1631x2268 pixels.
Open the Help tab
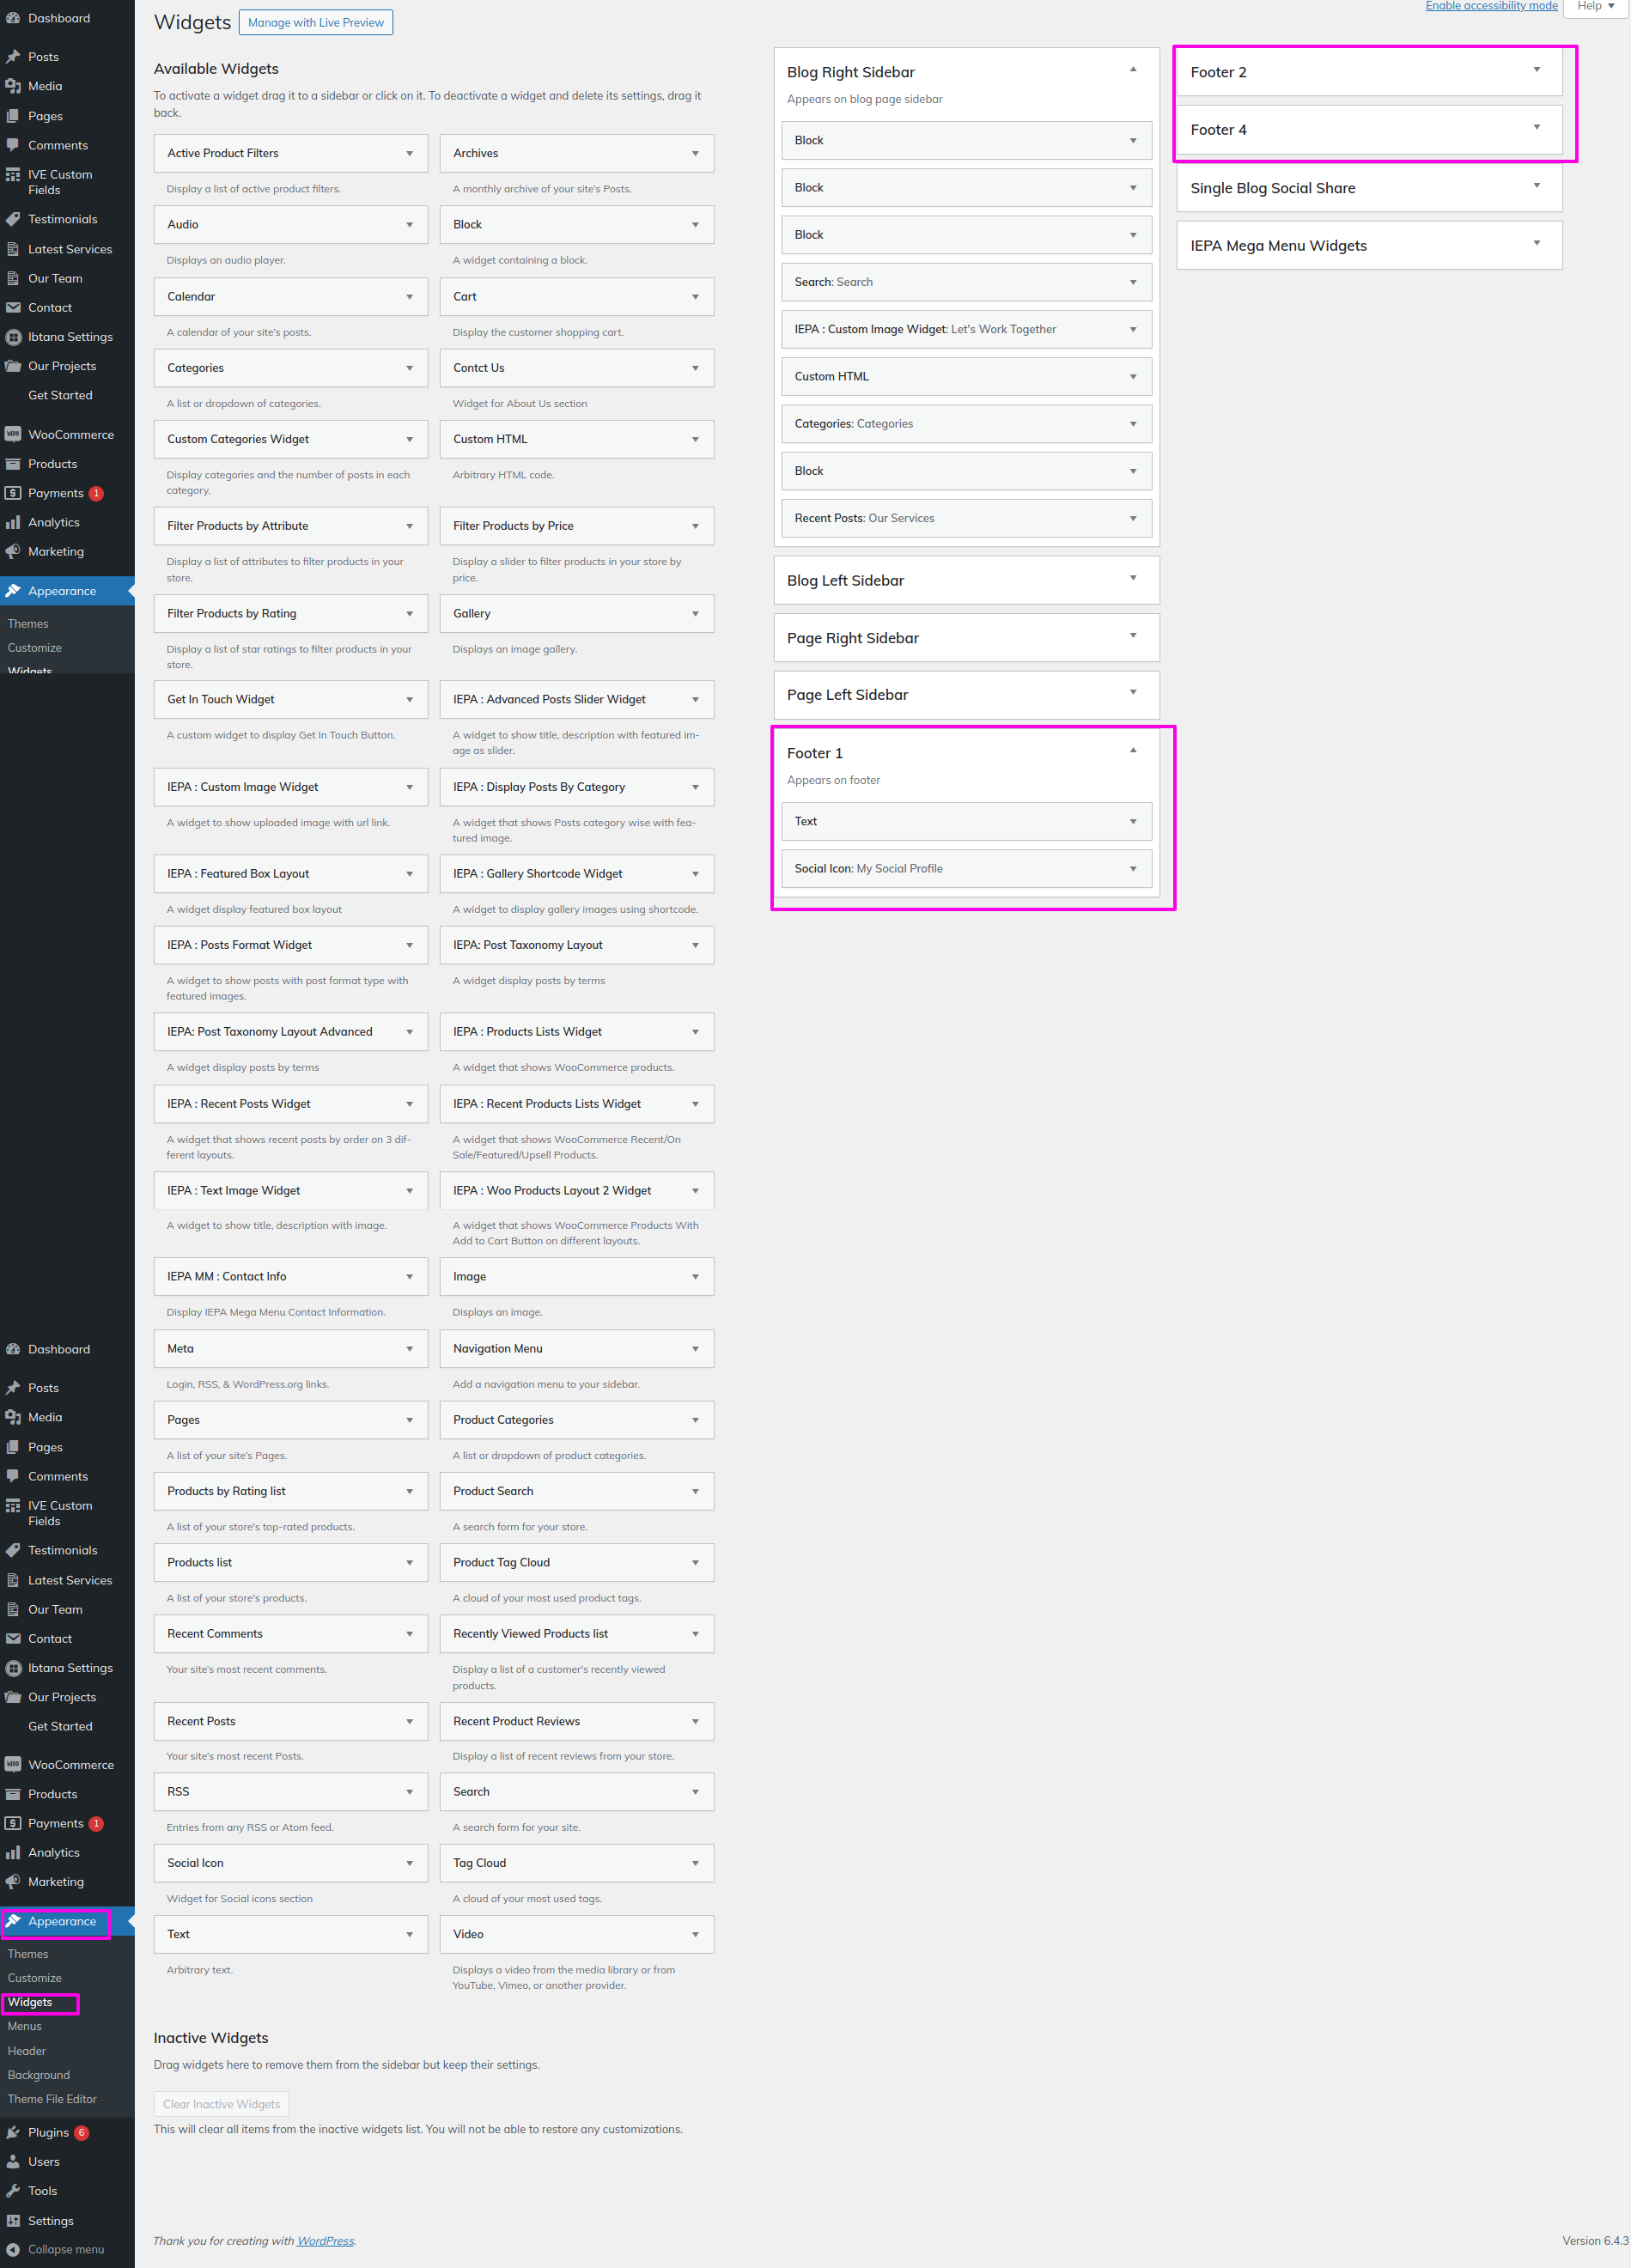pyautogui.click(x=1596, y=7)
